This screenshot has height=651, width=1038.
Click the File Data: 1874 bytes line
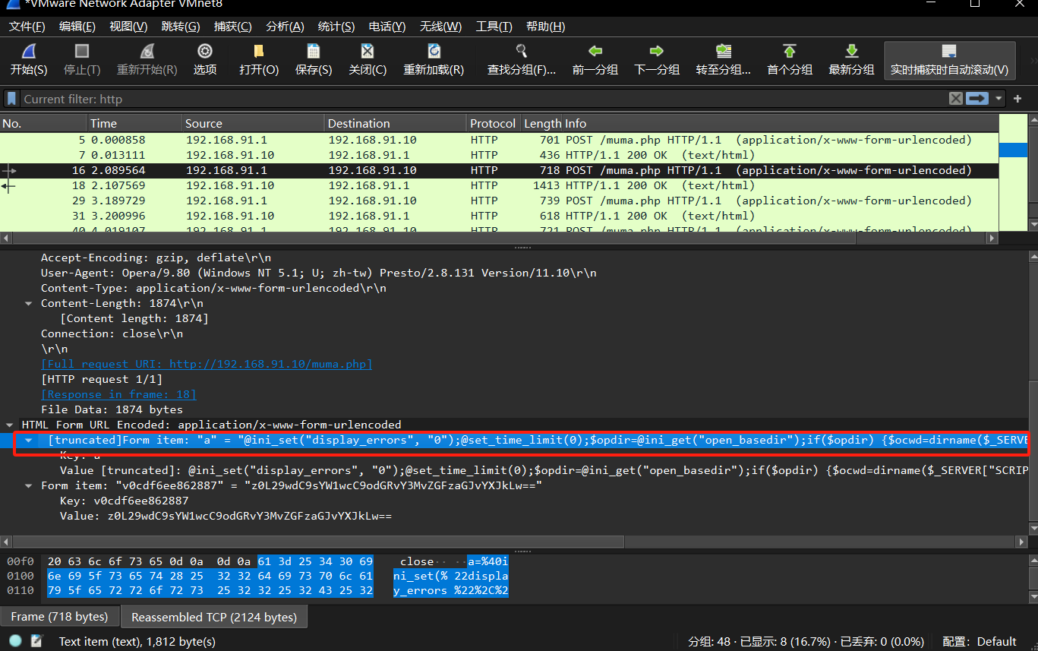(x=112, y=409)
